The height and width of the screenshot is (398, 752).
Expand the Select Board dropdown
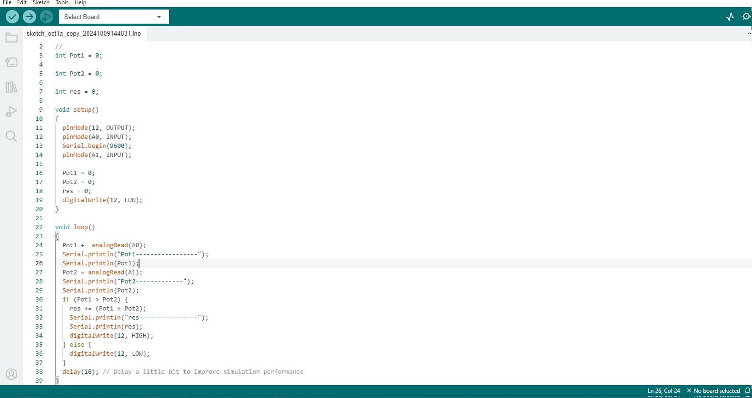tap(114, 17)
